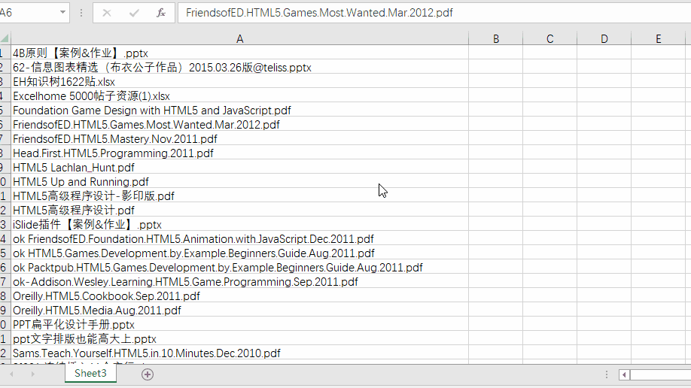Select cell HTML5 Up and Running.pdf
This screenshot has width=691, height=388.
(239, 181)
